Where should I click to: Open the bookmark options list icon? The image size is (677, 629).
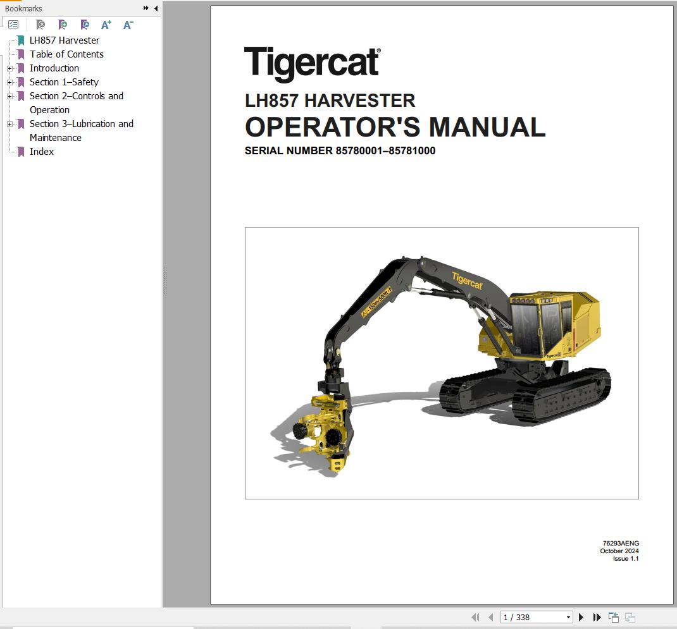13,25
